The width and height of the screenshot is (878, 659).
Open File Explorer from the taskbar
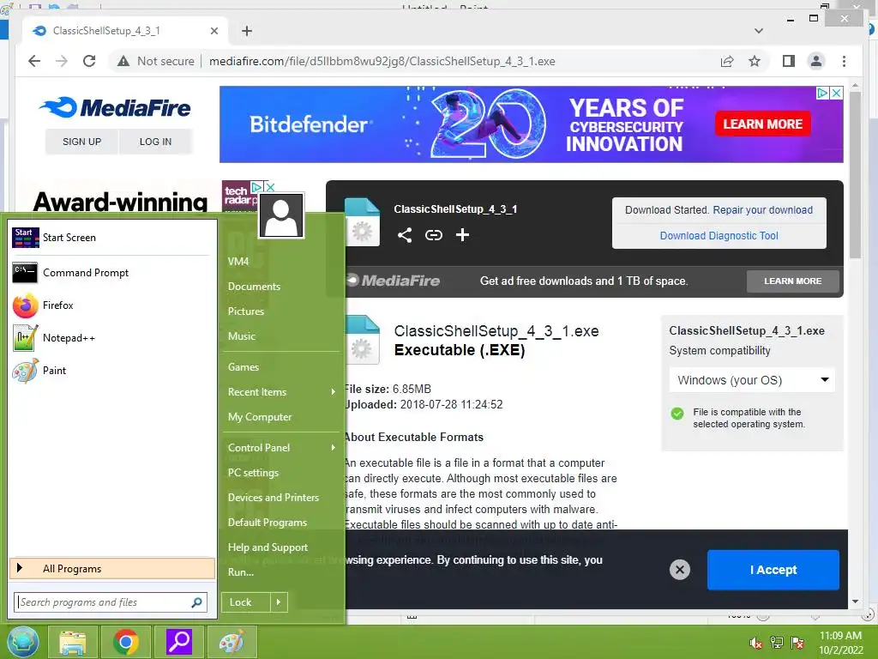point(73,642)
